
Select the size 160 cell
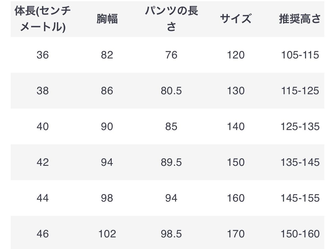[236, 198]
